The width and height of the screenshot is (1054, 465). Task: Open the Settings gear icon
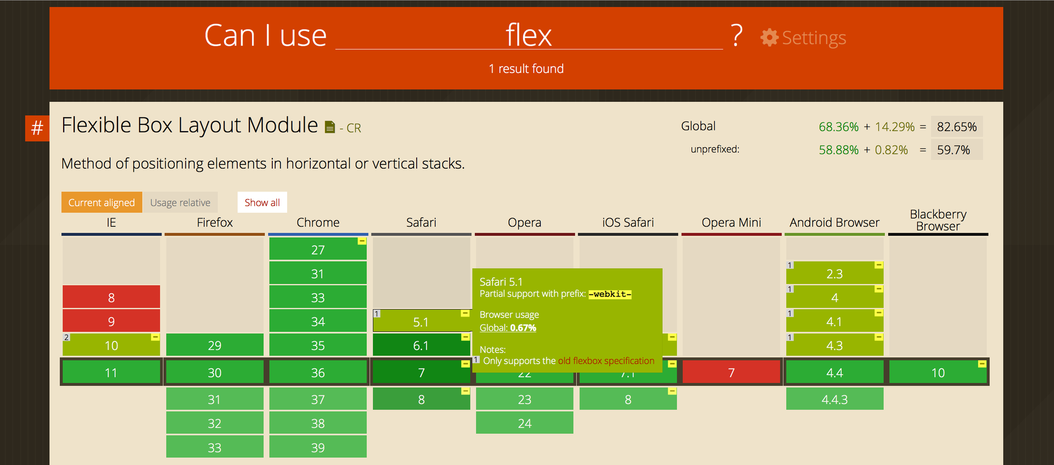[x=769, y=37]
